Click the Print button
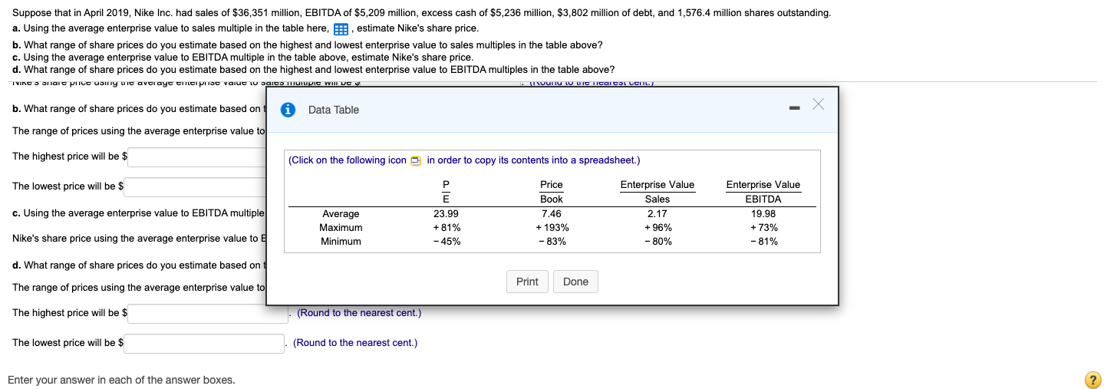The image size is (1104, 389). click(x=527, y=282)
